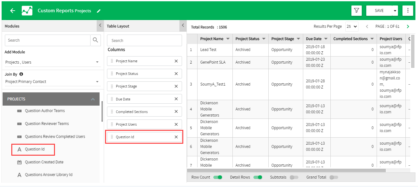
Task: Click the Custom Reports chart logo
Action: point(27,11)
